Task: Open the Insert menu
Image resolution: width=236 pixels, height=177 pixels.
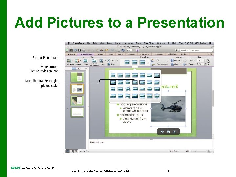Action: tap(110, 43)
